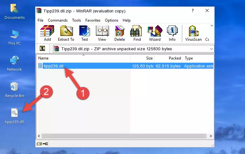Sort by the Name column header

point(83,58)
